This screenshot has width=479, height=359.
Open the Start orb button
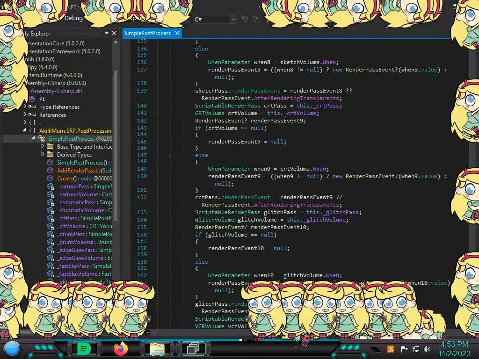(x=12, y=349)
